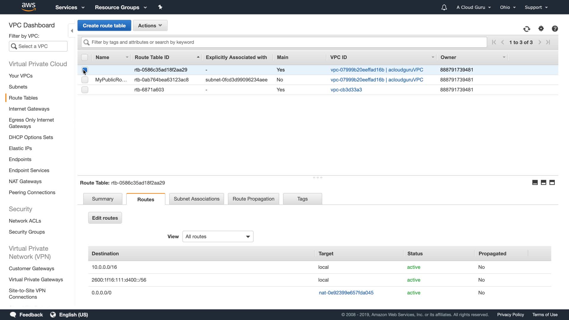Minimize the details pane with leftmost layout icon
This screenshot has width=569, height=320.
click(x=535, y=183)
